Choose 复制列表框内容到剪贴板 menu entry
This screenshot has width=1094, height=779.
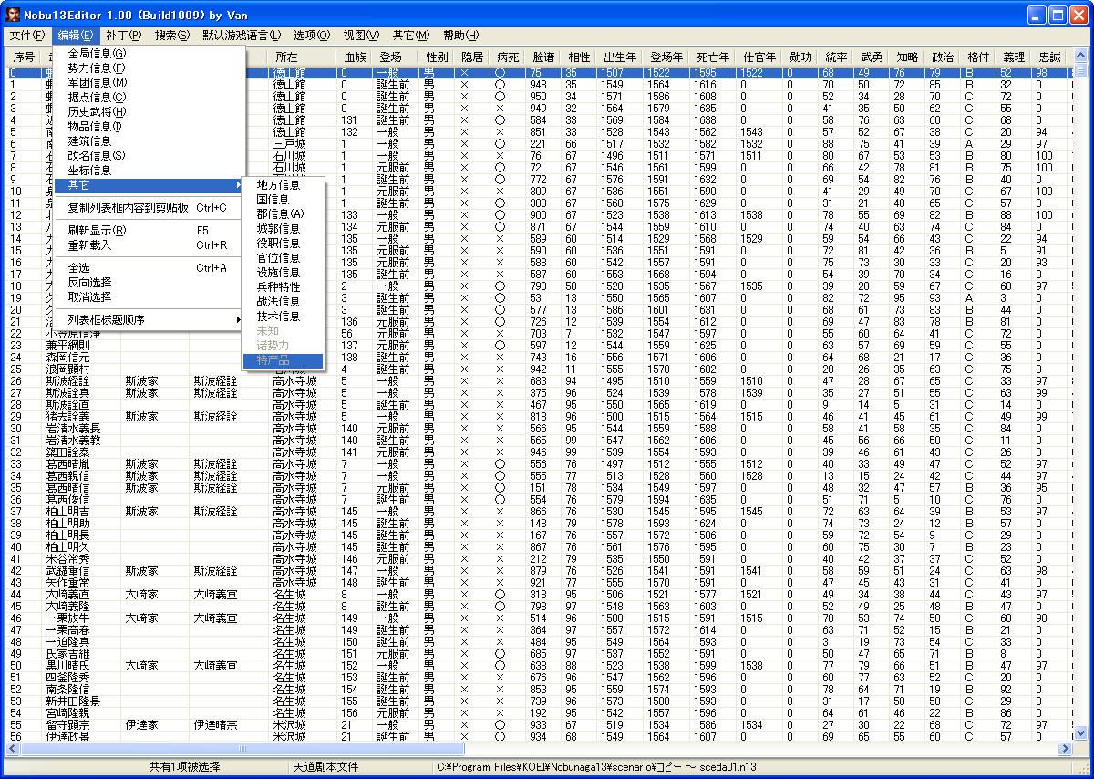(x=149, y=208)
